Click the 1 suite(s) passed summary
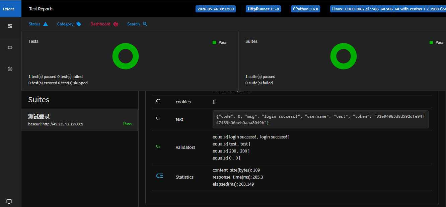 click(x=261, y=77)
